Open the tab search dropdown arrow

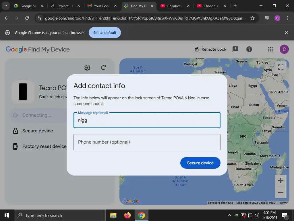6,6
